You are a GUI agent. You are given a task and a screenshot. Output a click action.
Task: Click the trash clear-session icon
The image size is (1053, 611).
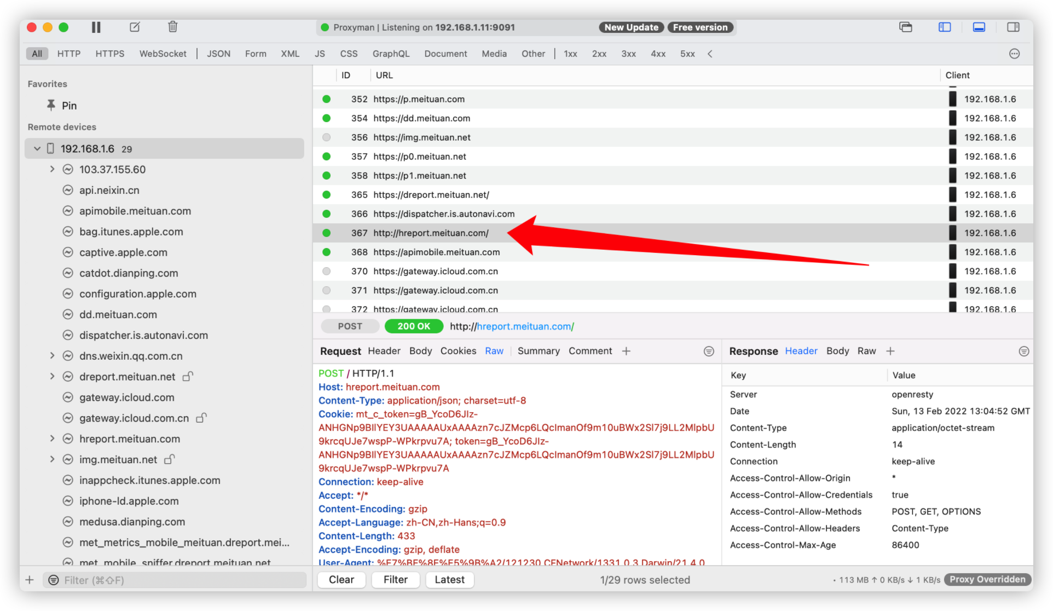click(x=172, y=27)
